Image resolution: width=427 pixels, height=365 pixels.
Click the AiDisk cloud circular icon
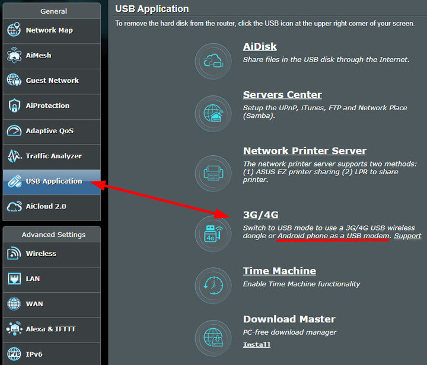click(x=213, y=61)
